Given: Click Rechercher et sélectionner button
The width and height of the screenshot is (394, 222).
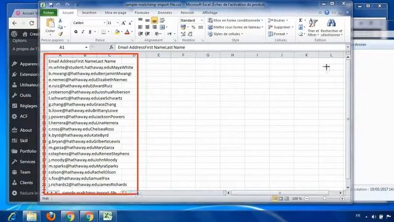Looking at the screenshot, I should (x=331, y=27).
